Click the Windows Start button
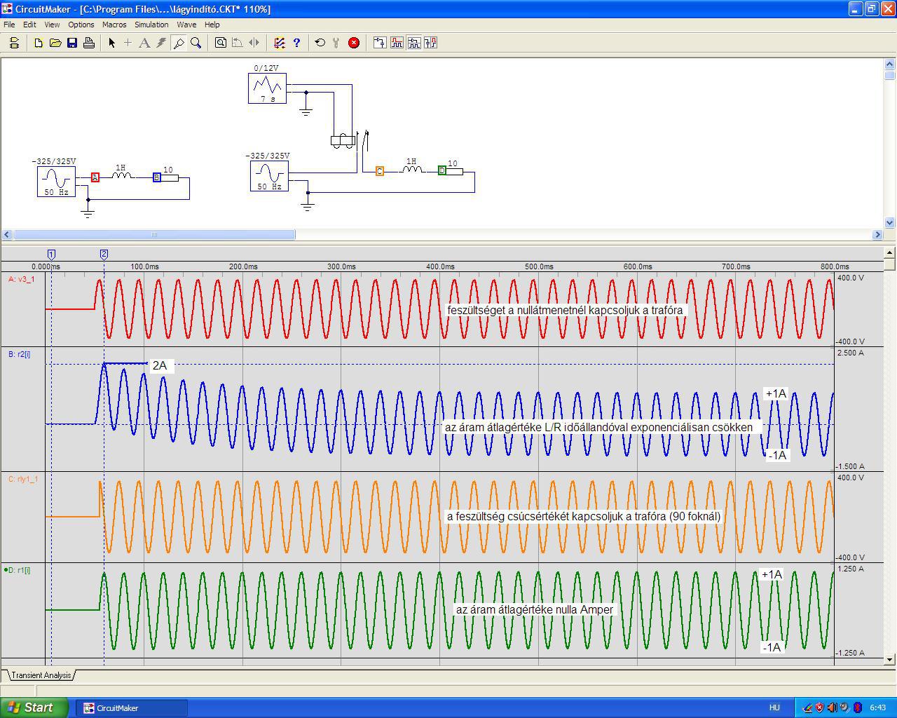This screenshot has height=718, width=897. [34, 707]
